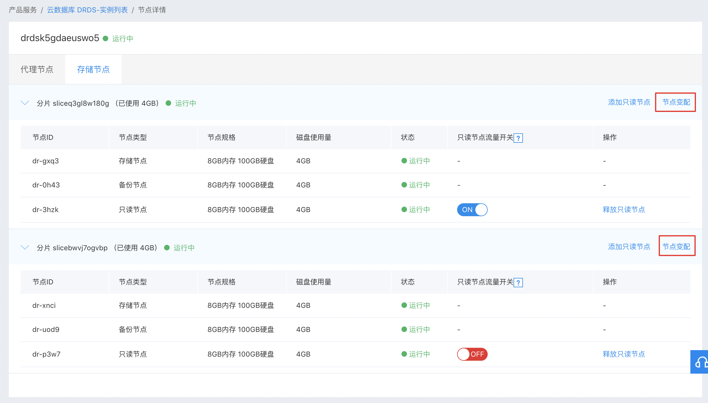Click 节点变配 for shard slicebwvj7ogvbp
The width and height of the screenshot is (708, 403).
(676, 247)
